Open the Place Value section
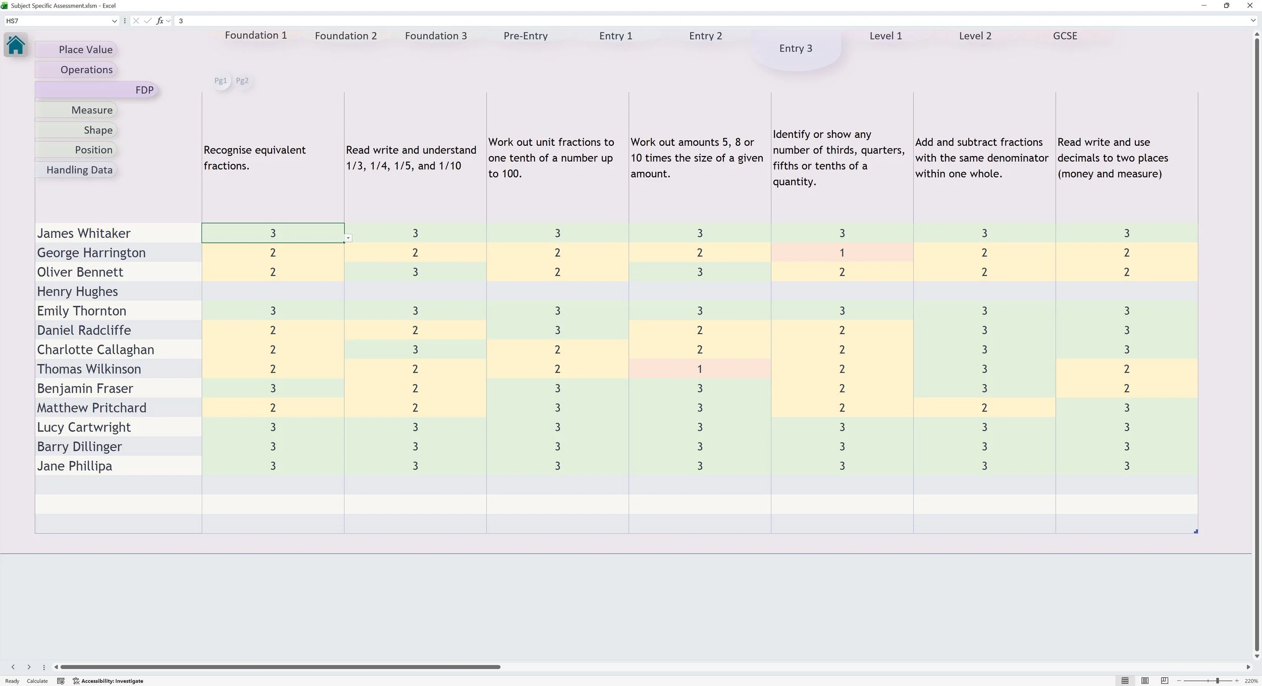Screen dimensions: 1262x686 click(76, 49)
